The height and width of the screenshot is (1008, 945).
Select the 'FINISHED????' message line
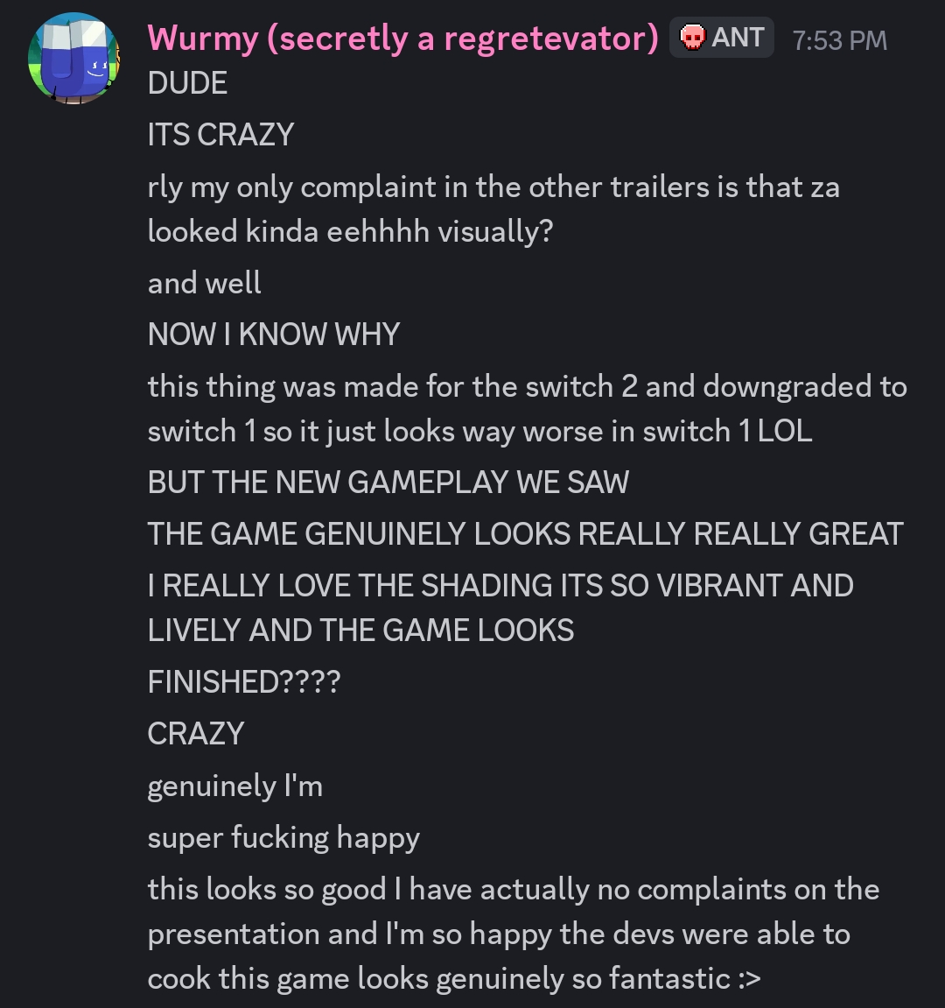[x=243, y=681]
